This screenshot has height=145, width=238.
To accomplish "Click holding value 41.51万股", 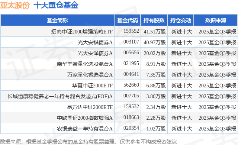I will [155, 32].
